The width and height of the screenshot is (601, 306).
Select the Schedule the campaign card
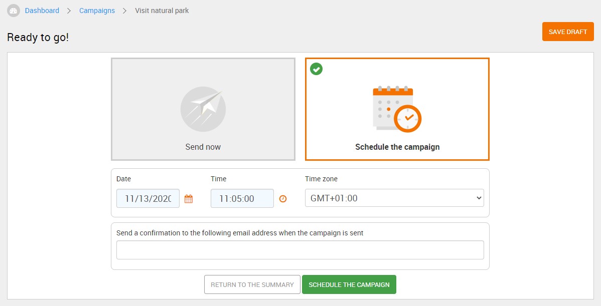397,109
